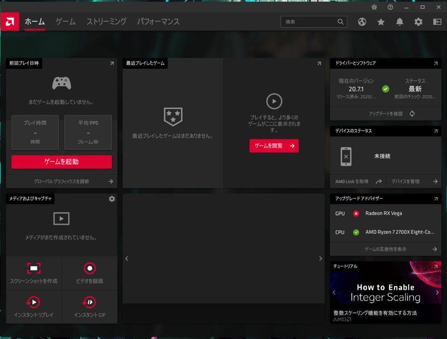The image size is (447, 339).
Task: Click the ゲームを閲覧 button
Action: 274,145
